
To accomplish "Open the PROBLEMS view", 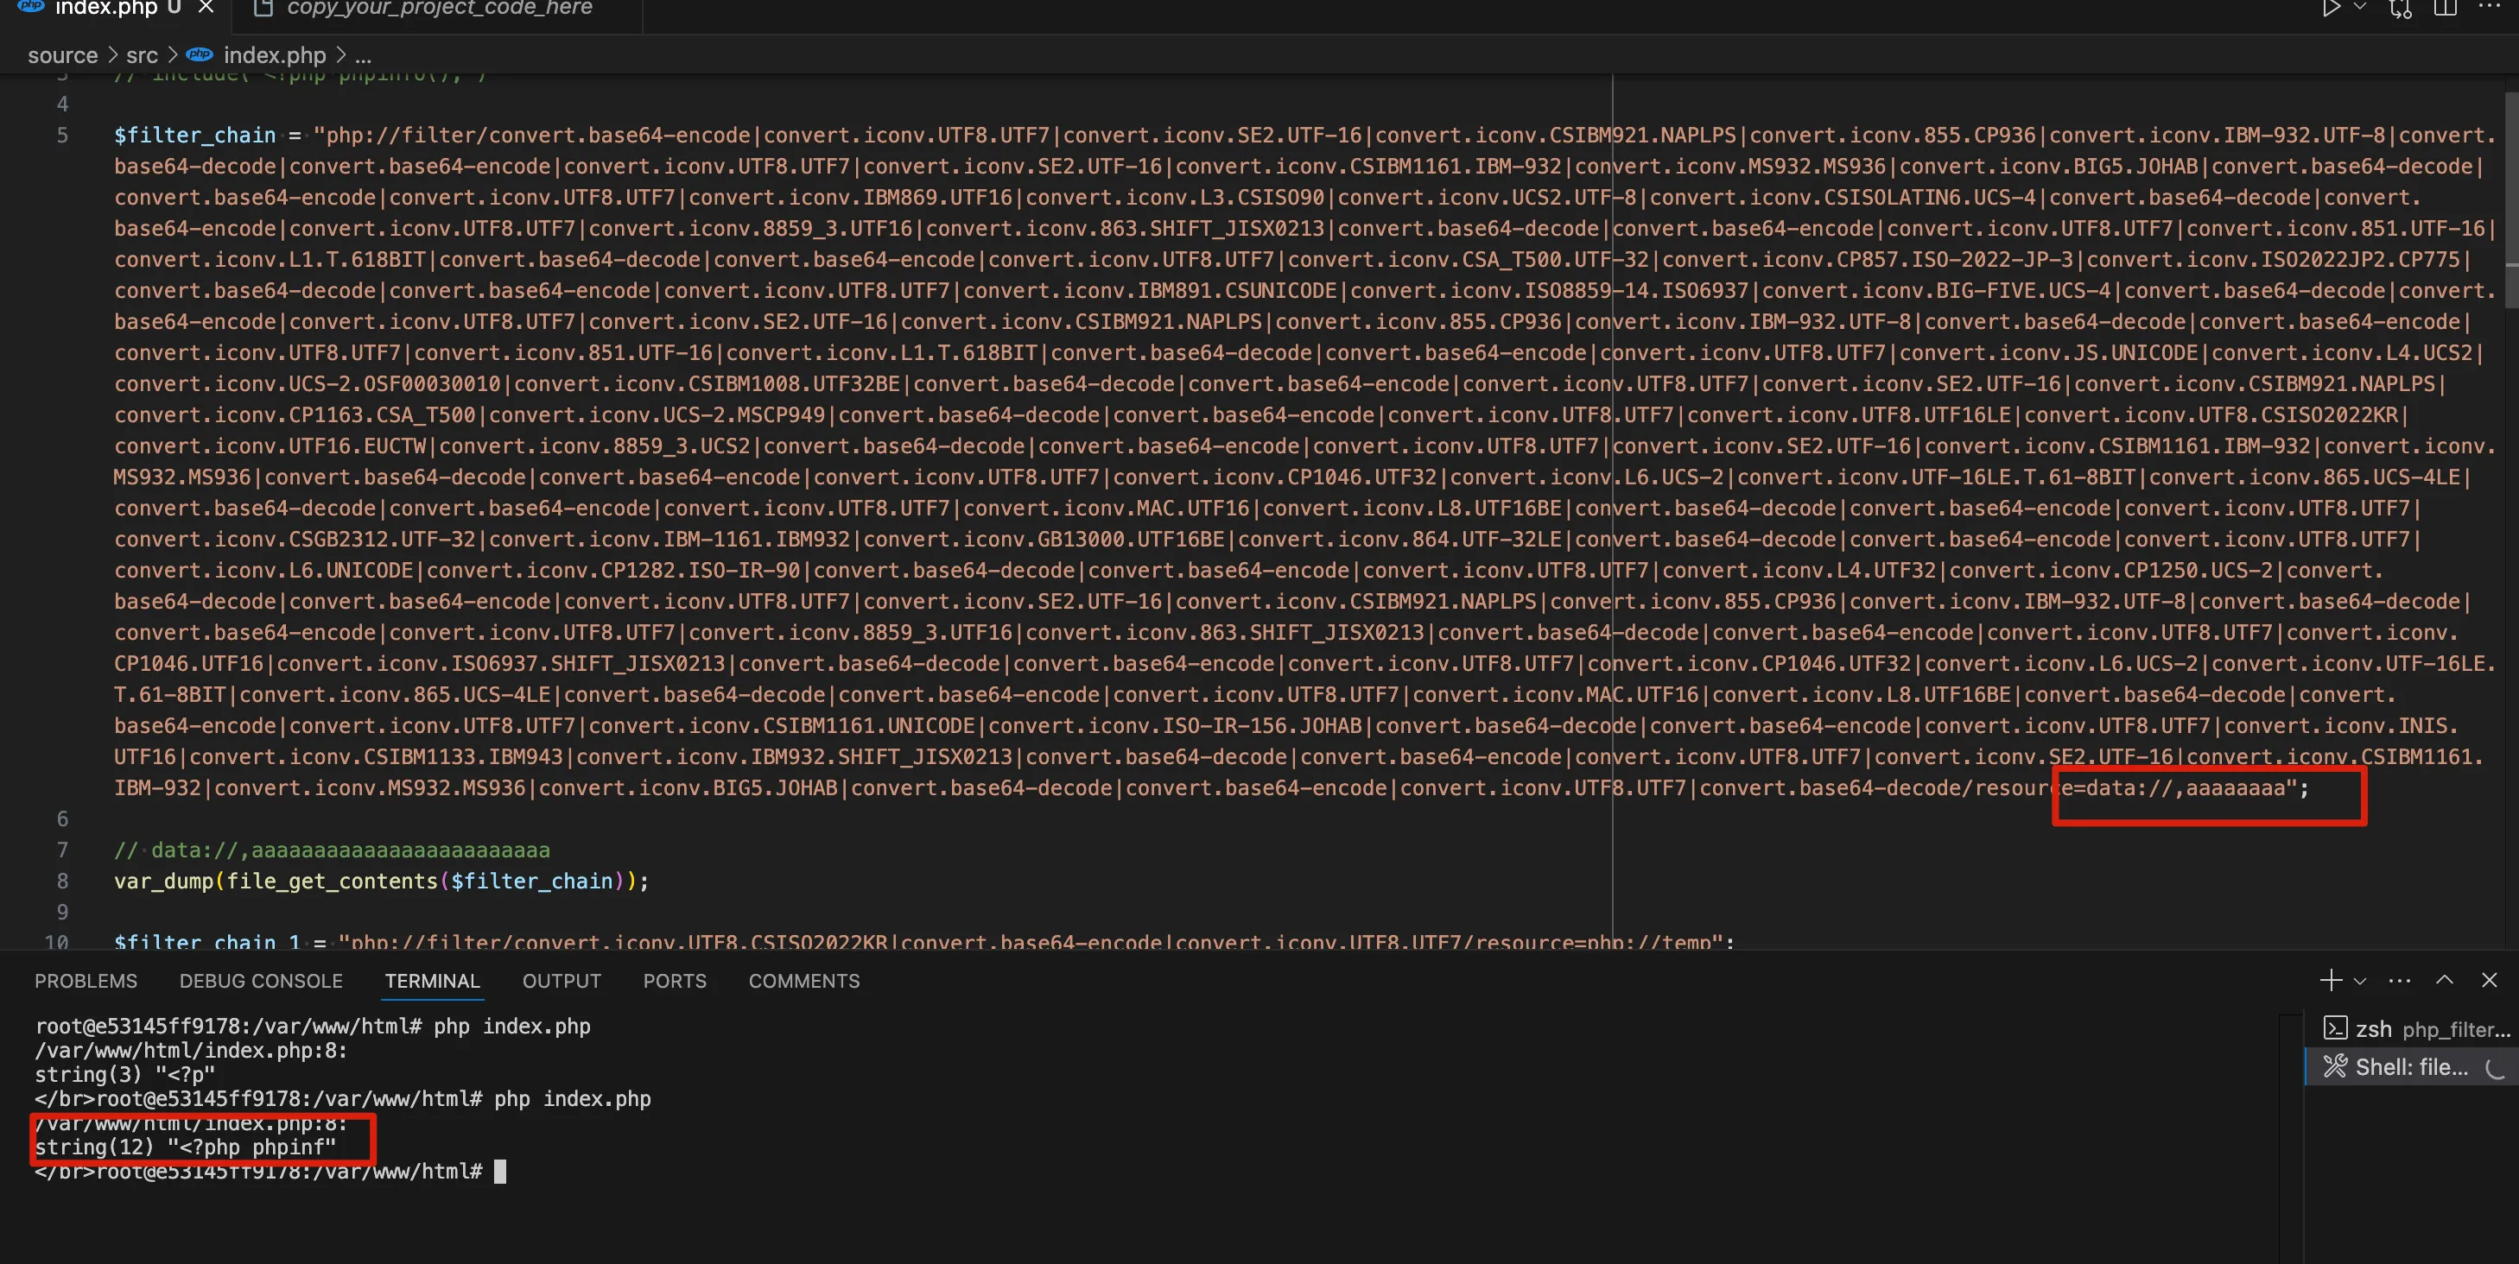I will 86,981.
